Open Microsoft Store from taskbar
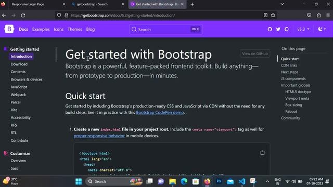 click(196, 181)
